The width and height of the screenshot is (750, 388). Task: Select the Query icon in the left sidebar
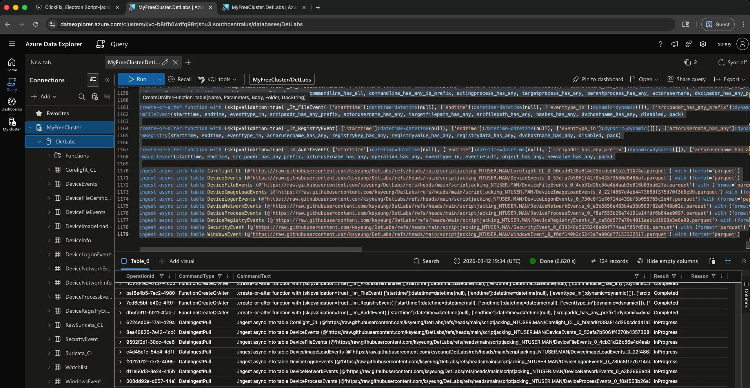(x=12, y=84)
